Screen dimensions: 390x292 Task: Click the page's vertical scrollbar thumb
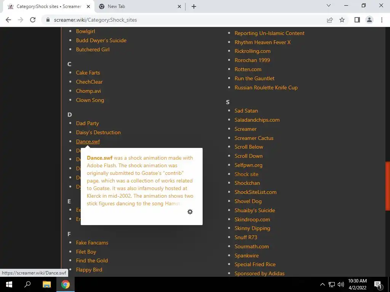(x=387, y=186)
